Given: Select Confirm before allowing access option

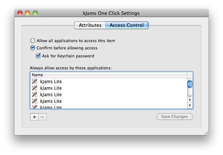Looking at the screenshot, I should coord(33,48).
